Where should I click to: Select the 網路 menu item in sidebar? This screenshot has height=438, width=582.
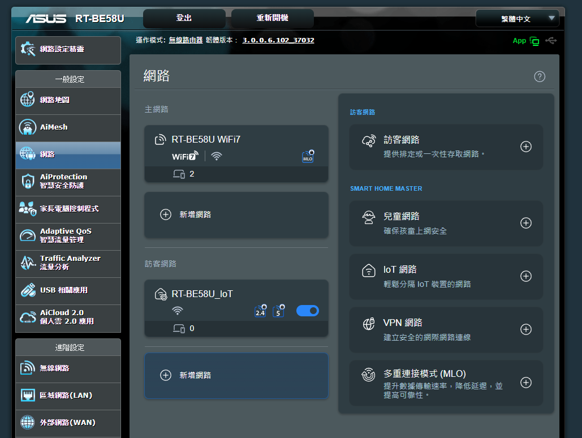pyautogui.click(x=68, y=154)
